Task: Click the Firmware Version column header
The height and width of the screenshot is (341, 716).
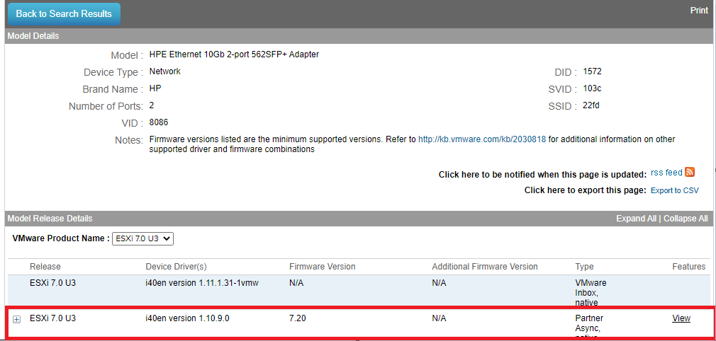Action: coord(323,266)
